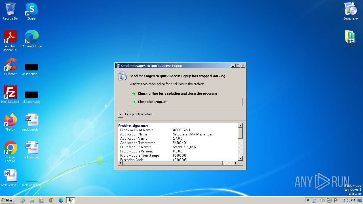Select the FileZilla Client icon
The image size is (363, 204).
click(x=10, y=95)
